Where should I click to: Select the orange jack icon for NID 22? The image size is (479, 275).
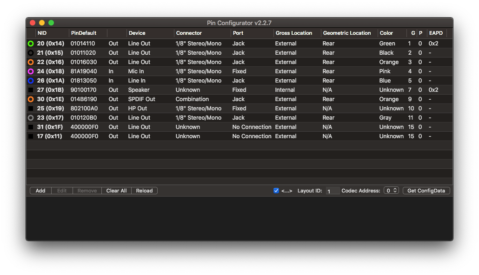[31, 62]
